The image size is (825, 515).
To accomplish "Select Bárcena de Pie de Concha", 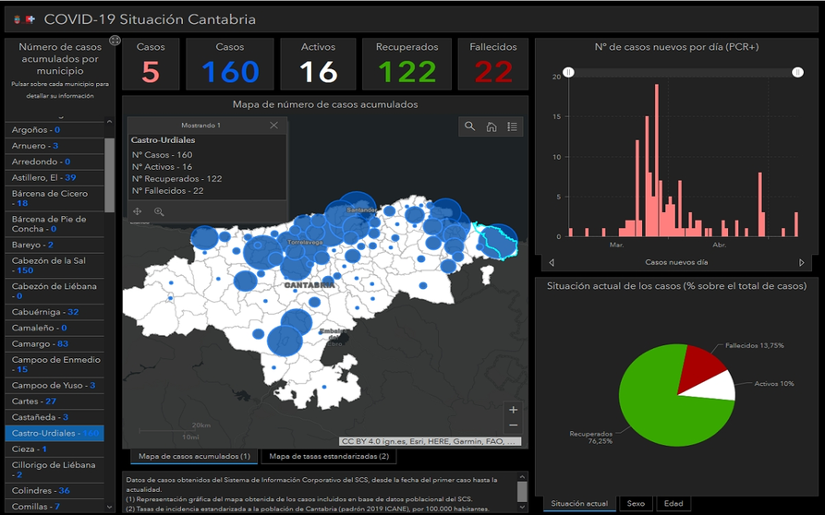I will point(55,224).
